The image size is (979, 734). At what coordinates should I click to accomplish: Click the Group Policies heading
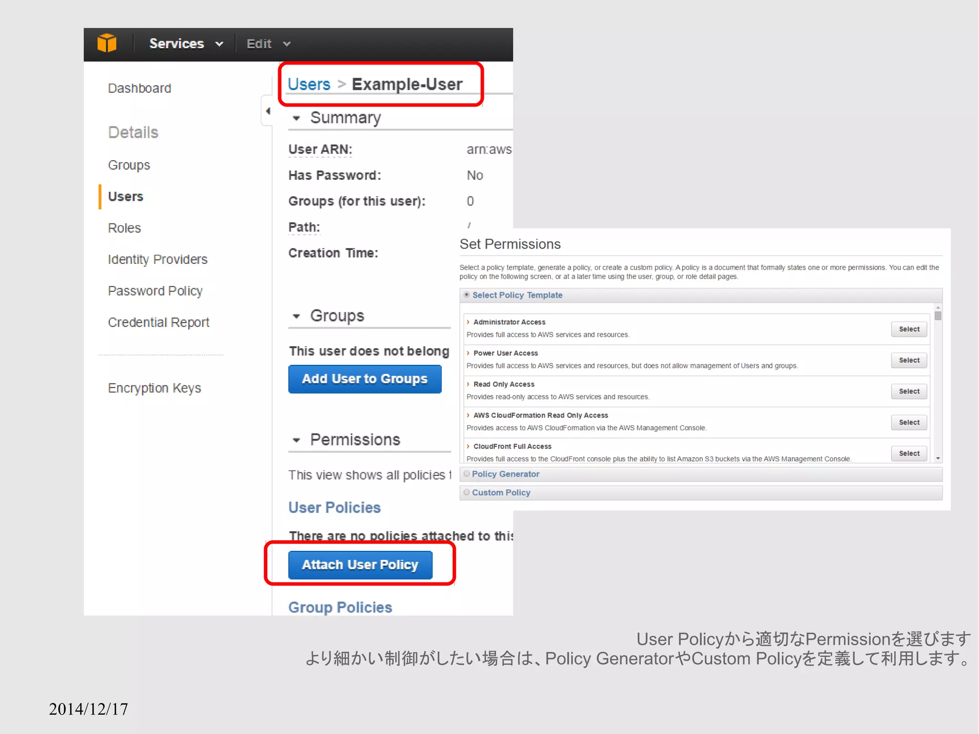(x=340, y=607)
